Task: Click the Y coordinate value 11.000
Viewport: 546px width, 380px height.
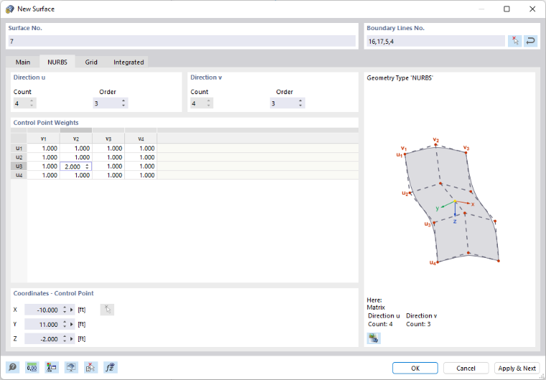Action: click(43, 324)
